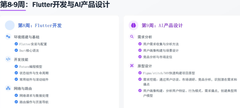The width and height of the screenshot is (240, 108).
Task: Click the magnifier icon beside 需求分析
Action: tap(132, 37)
